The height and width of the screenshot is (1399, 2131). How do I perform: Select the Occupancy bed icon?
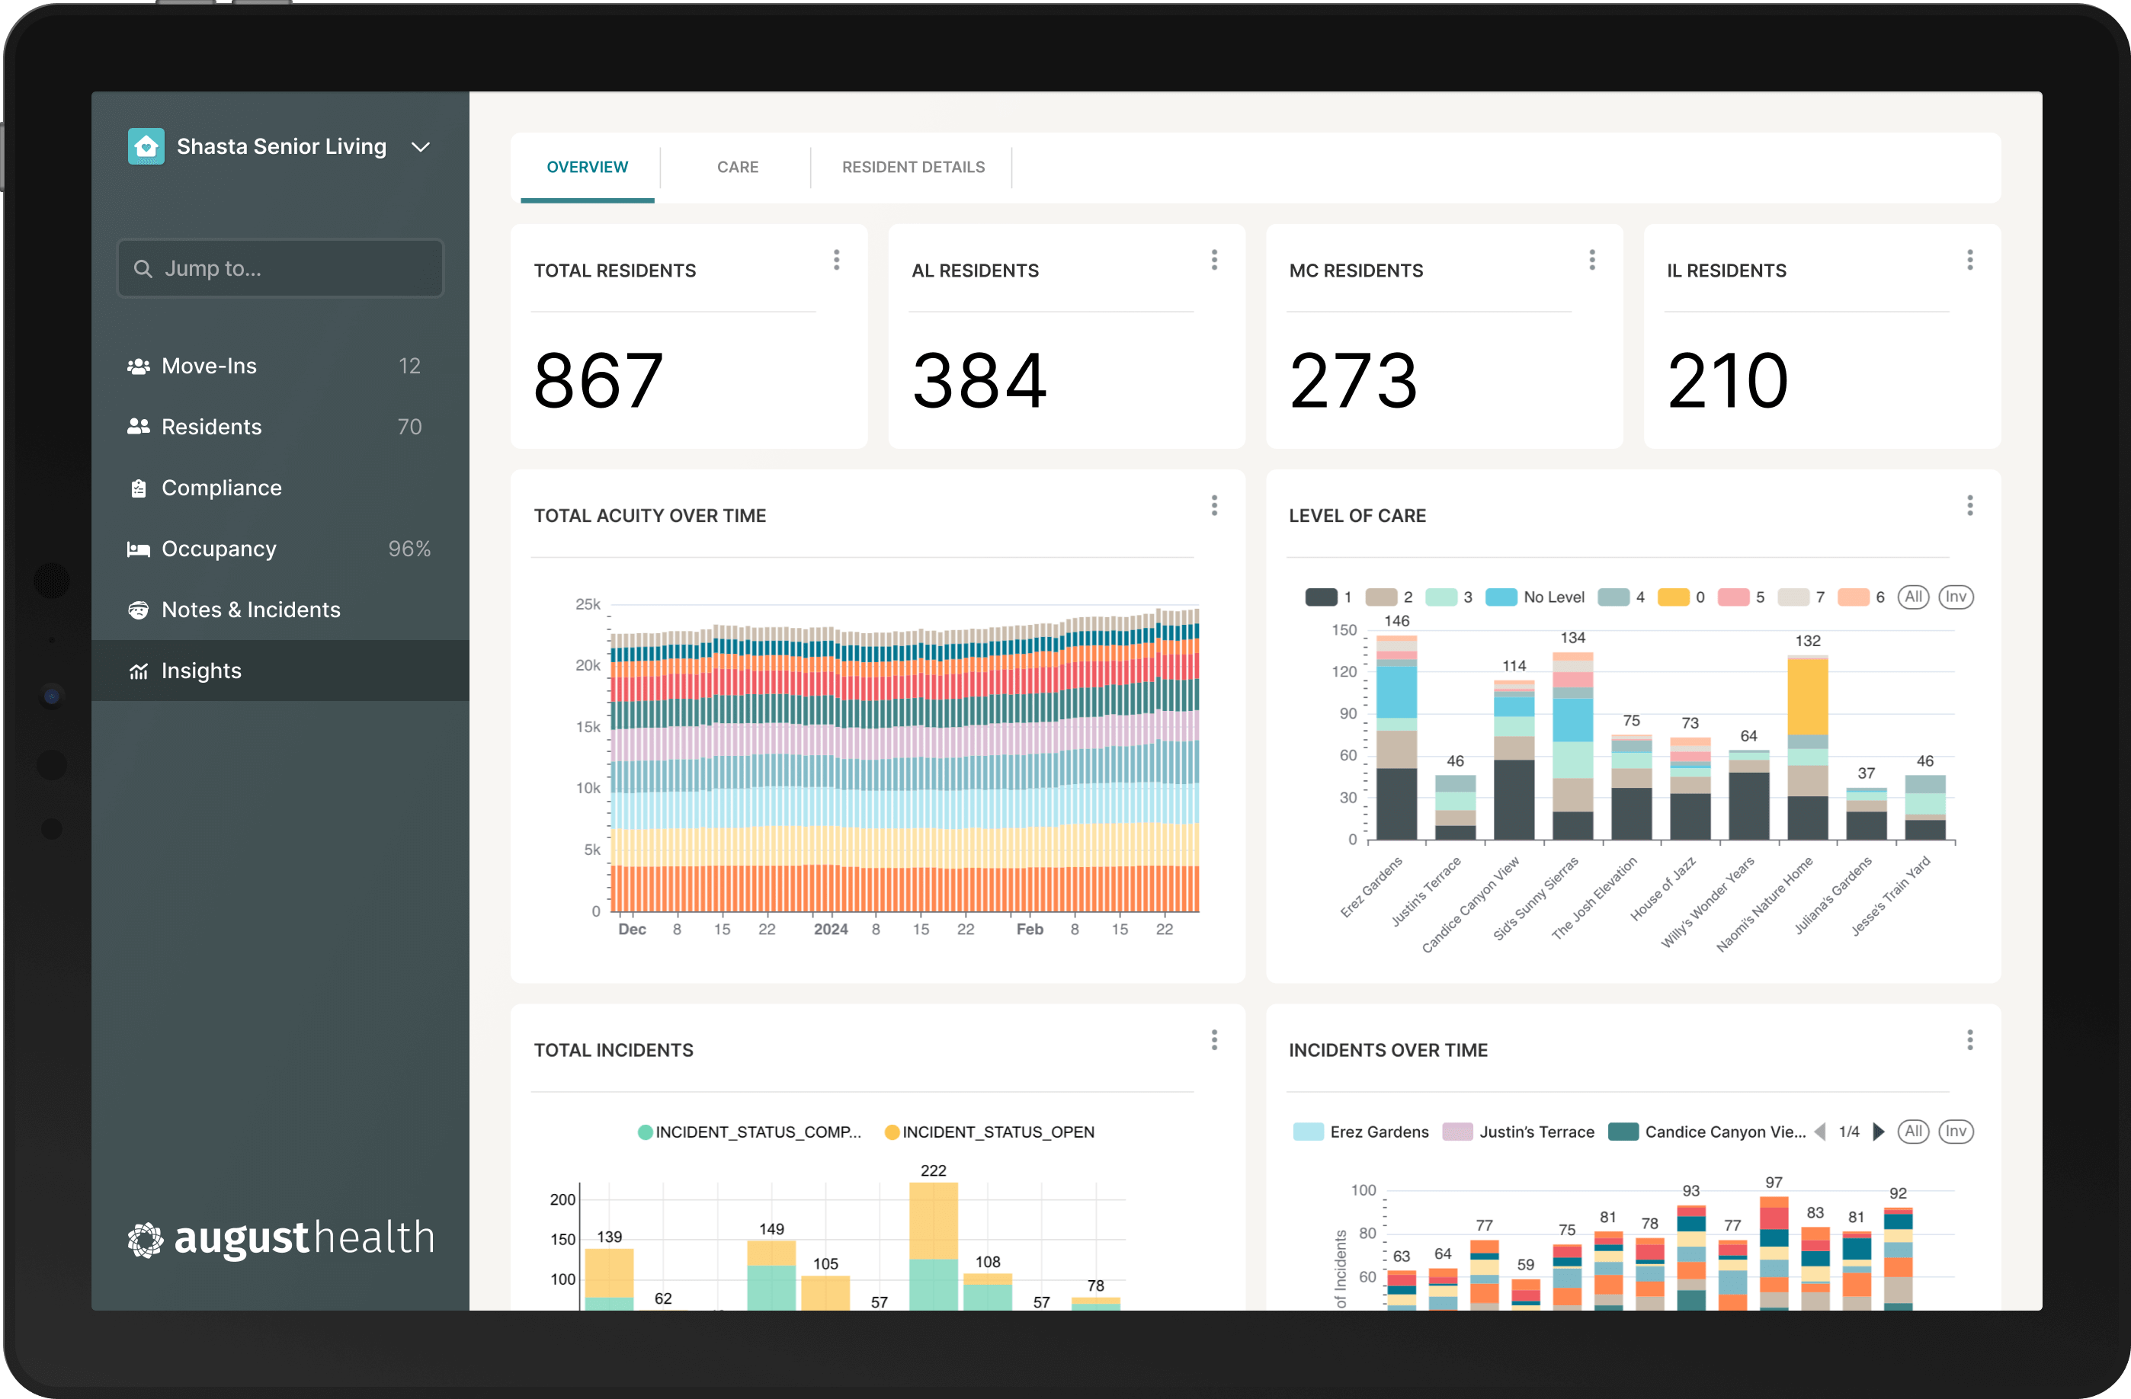pyautogui.click(x=139, y=549)
